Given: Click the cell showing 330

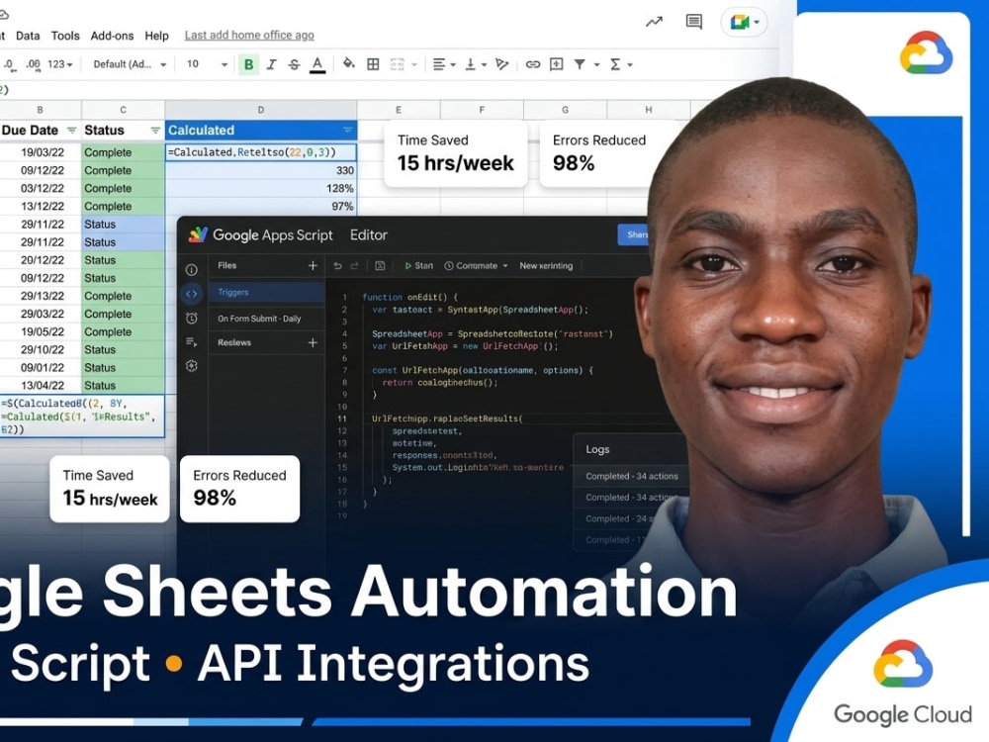Looking at the screenshot, I should [x=261, y=170].
